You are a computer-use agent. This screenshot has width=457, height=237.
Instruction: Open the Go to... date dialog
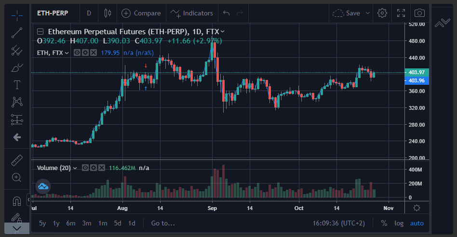[x=163, y=224]
